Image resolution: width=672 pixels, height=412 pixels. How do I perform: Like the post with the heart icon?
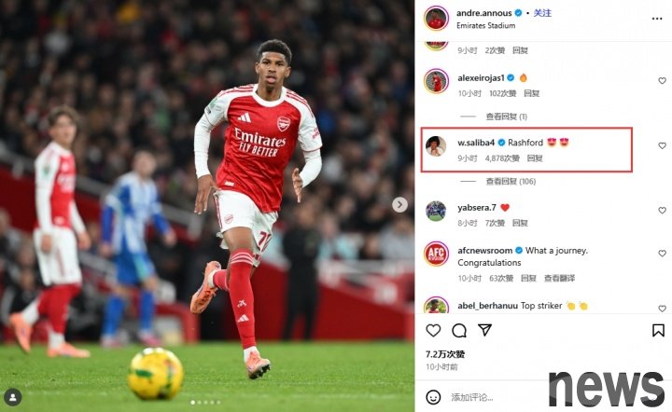click(x=433, y=331)
